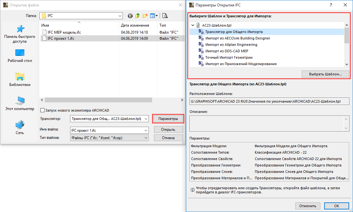Viewport: 353px width, 212px height.
Task: Close the Параметры Открытия IFC dialog
Action: click(x=345, y=5)
